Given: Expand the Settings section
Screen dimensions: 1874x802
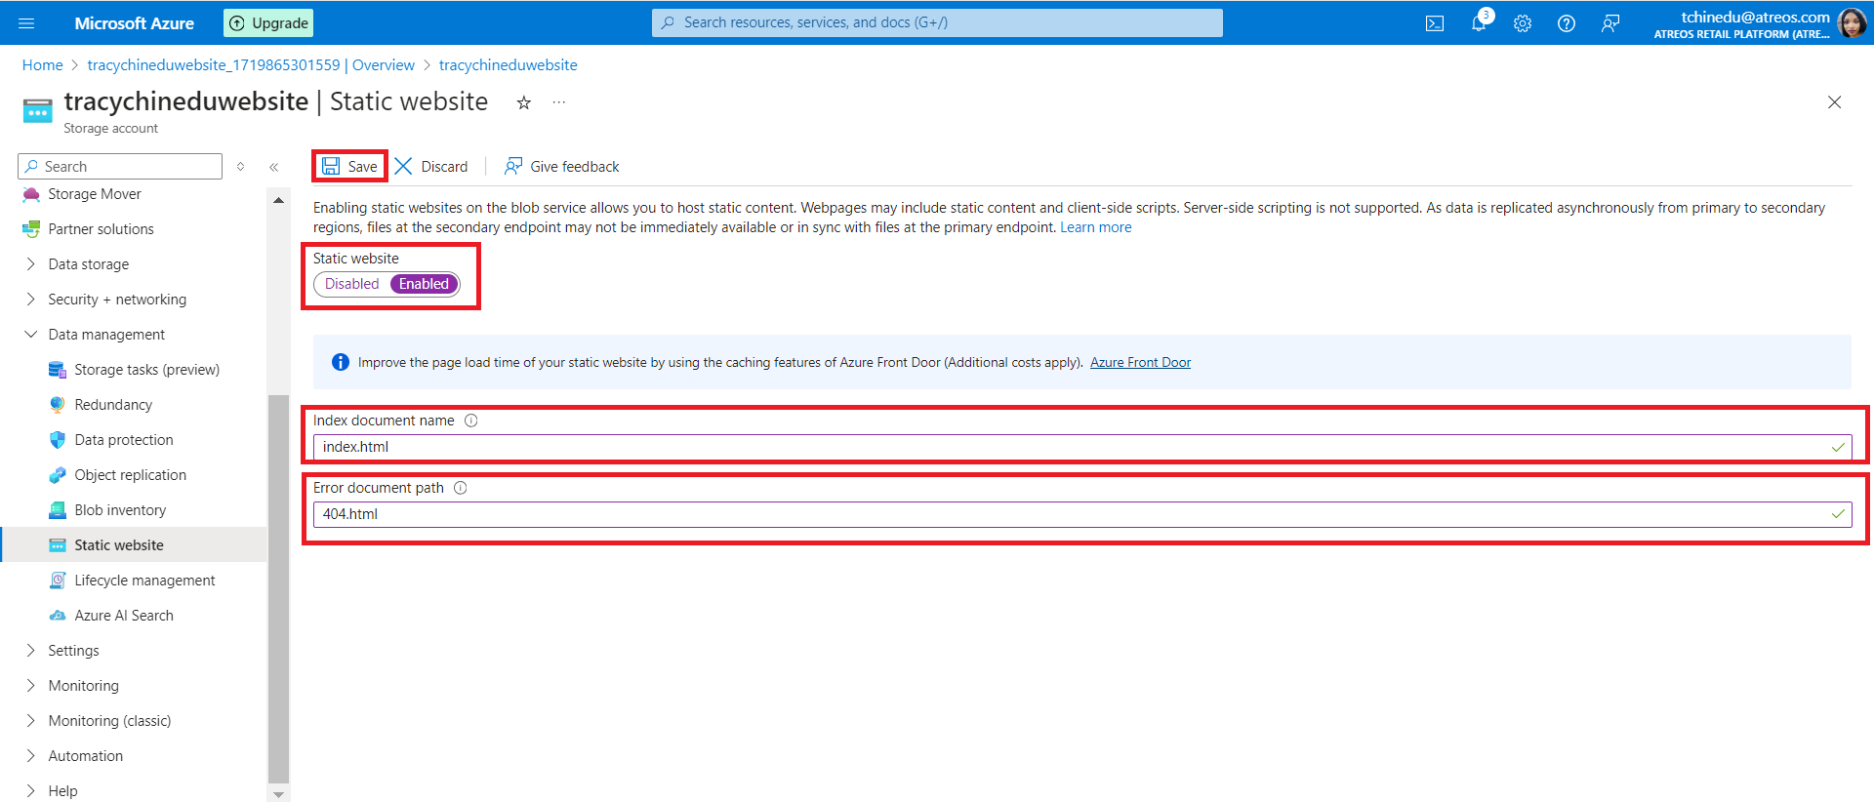Looking at the screenshot, I should pos(31,651).
